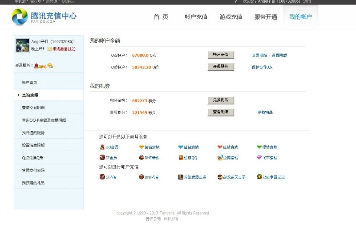Click the username Angel子目 in the sidebar
Screen dimensions: 356x235
pos(40,41)
